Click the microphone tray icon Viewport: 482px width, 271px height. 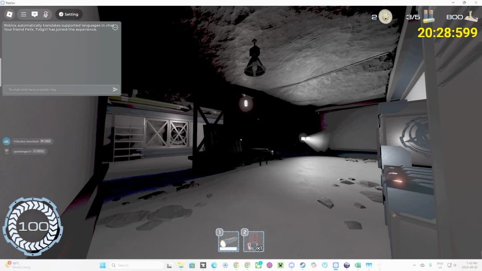[430, 265]
